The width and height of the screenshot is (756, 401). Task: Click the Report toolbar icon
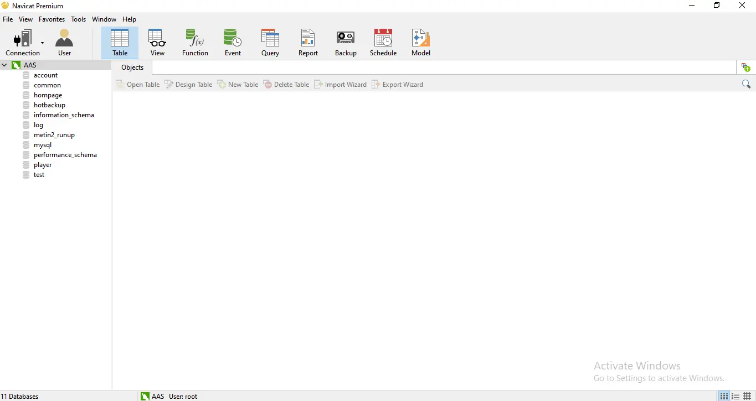[308, 43]
